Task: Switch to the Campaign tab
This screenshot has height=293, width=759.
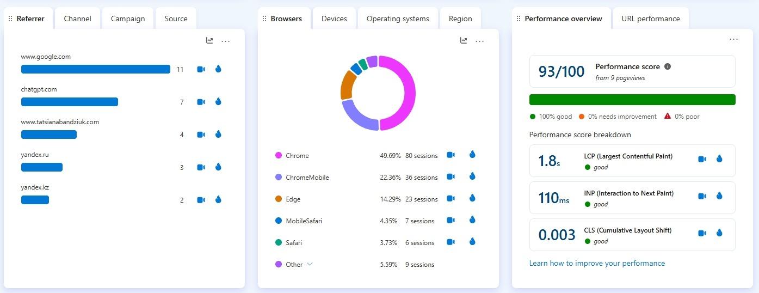Action: coord(128,19)
